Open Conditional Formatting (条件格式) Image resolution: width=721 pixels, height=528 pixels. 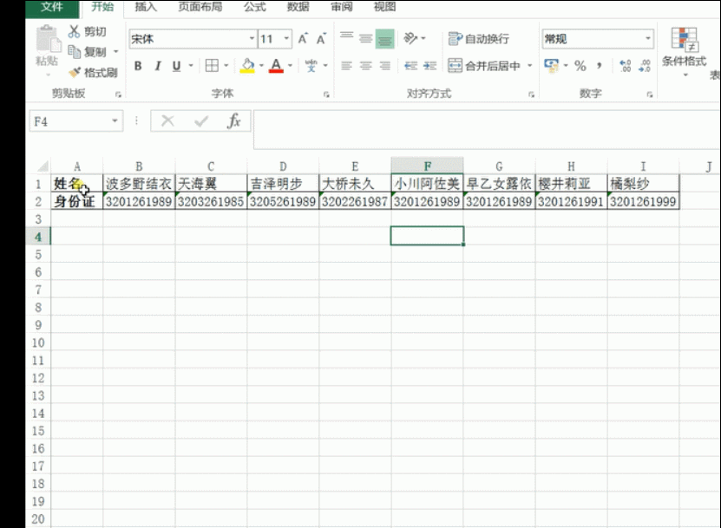[x=685, y=51]
